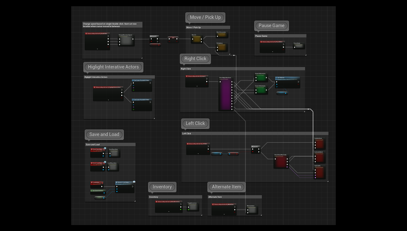Click the Move / Pick Up comment bubble
Screen dimensions: 407x231
205,17
